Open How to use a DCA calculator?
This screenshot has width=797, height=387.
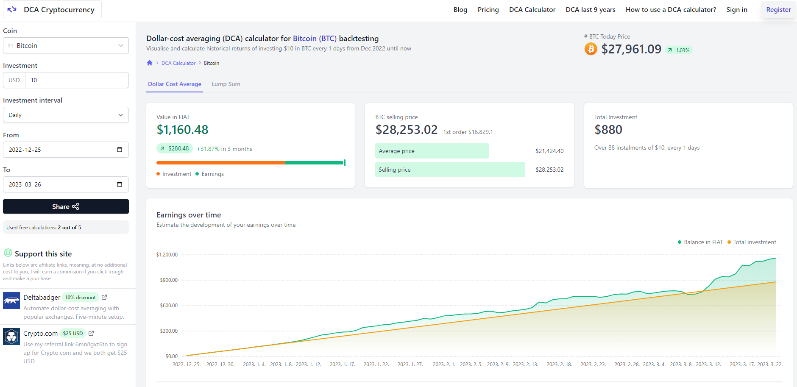pyautogui.click(x=671, y=9)
